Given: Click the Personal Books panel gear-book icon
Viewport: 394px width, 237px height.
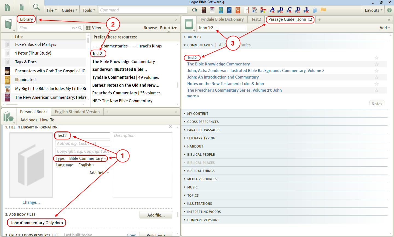Looking at the screenshot, I should tap(9, 116).
